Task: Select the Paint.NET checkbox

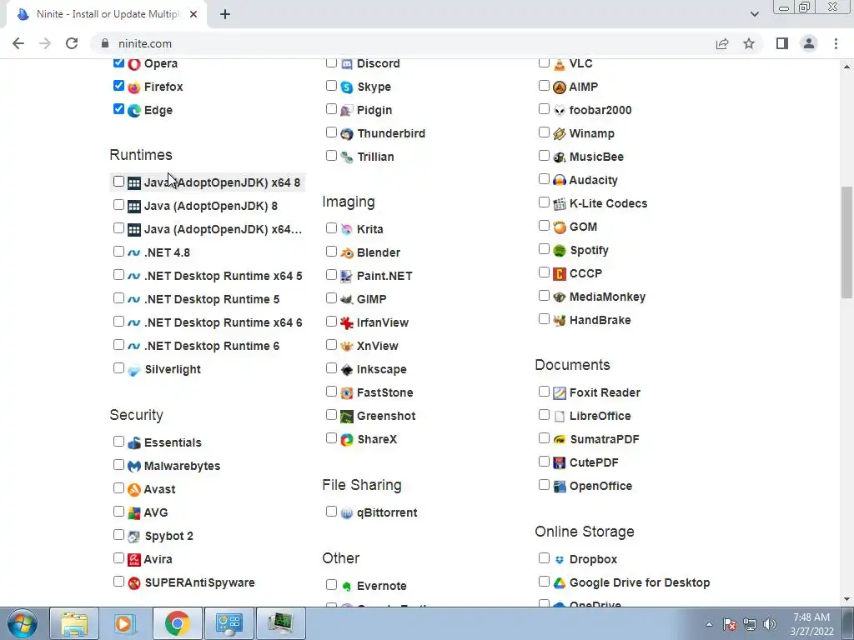Action: pyautogui.click(x=331, y=275)
